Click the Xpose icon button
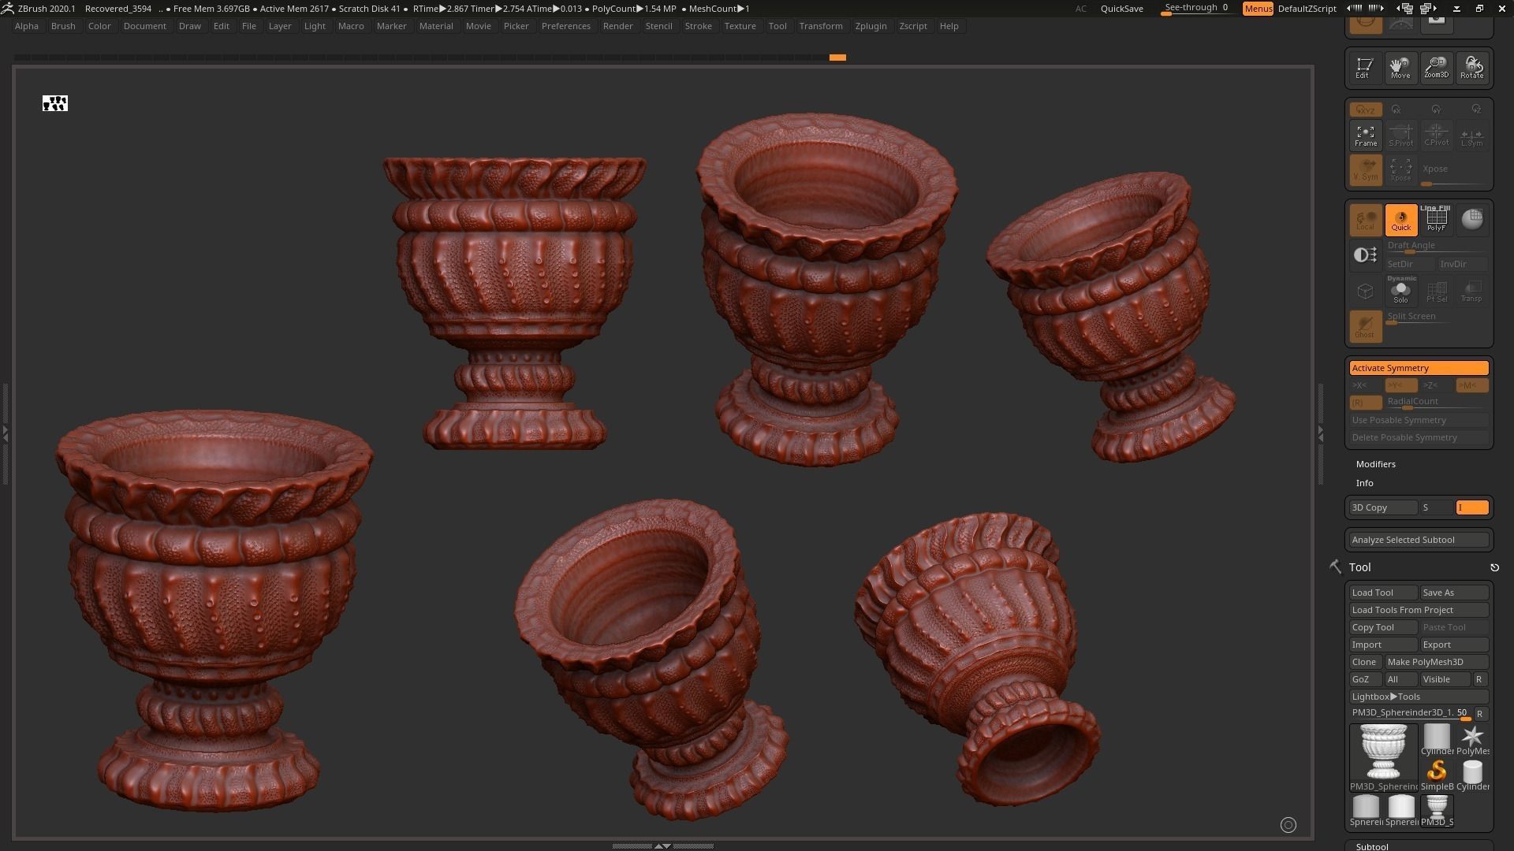The image size is (1514, 851). tap(1400, 169)
